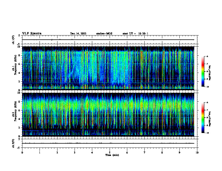
Task: Click the "ch.1(V)" waveform axis label
Action: [x=13, y=40]
